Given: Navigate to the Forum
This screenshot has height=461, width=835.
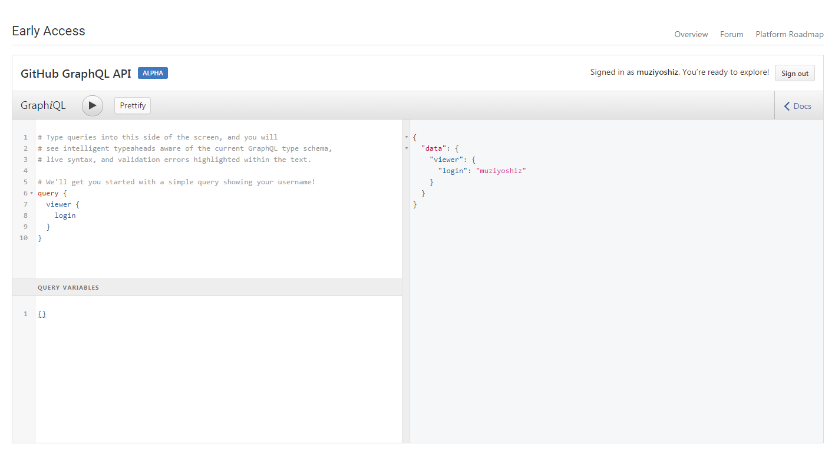Looking at the screenshot, I should tap(731, 34).
